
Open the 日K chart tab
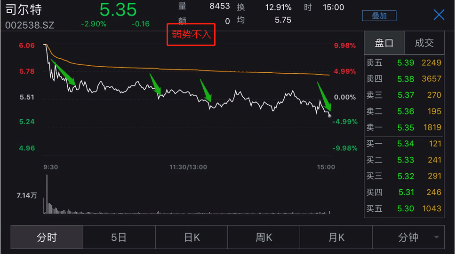pos(192,238)
